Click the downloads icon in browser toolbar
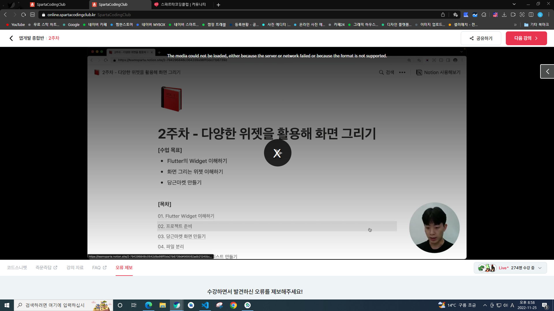554x311 pixels. coord(504,15)
